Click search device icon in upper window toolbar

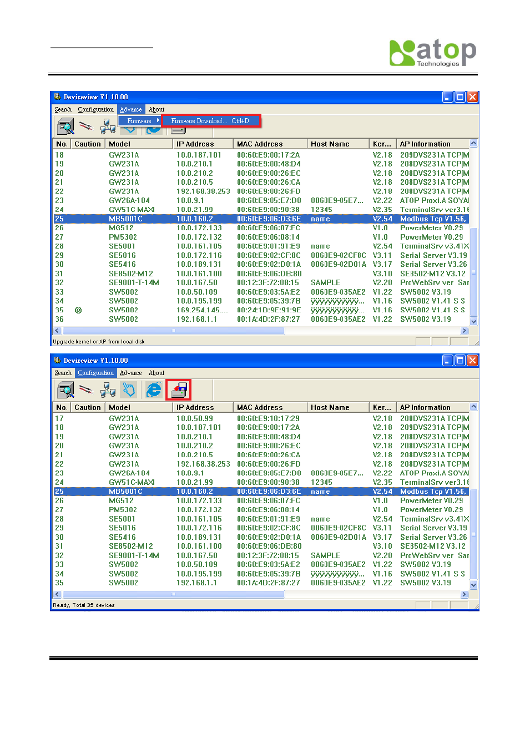[65, 127]
